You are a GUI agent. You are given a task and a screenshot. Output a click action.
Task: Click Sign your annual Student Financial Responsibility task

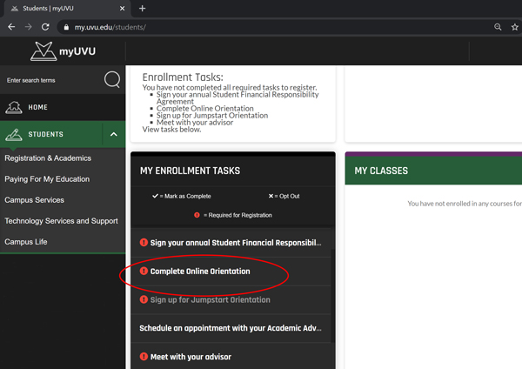tap(231, 243)
